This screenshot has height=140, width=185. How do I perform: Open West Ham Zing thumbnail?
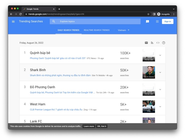coord(149,107)
